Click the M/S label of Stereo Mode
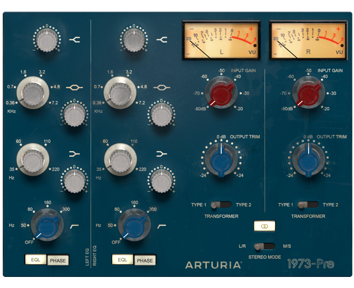 pyautogui.click(x=287, y=246)
